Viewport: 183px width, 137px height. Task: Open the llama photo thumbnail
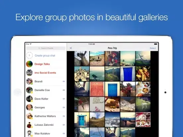click(82, 59)
